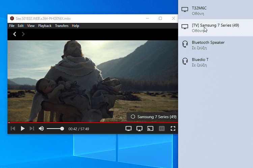The height and width of the screenshot is (168, 253).
Task: Click the video frame to toggle playback
Action: (93, 81)
